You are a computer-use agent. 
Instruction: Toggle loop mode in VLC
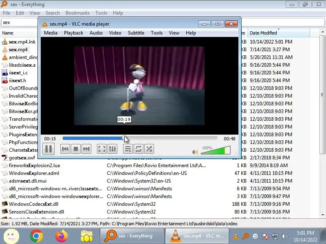[139, 149]
